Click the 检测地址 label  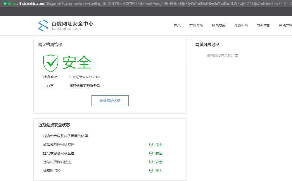point(50,77)
